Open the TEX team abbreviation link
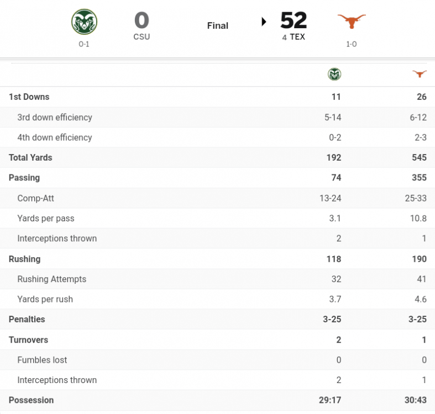 297,37
